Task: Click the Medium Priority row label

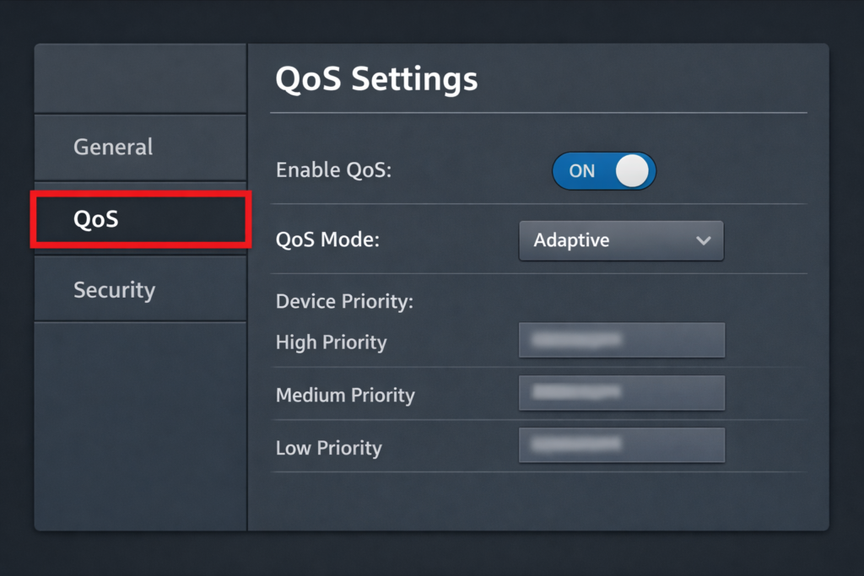Action: coord(345,395)
